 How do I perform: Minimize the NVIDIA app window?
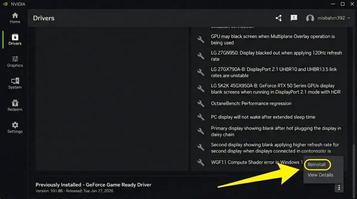[333, 4]
